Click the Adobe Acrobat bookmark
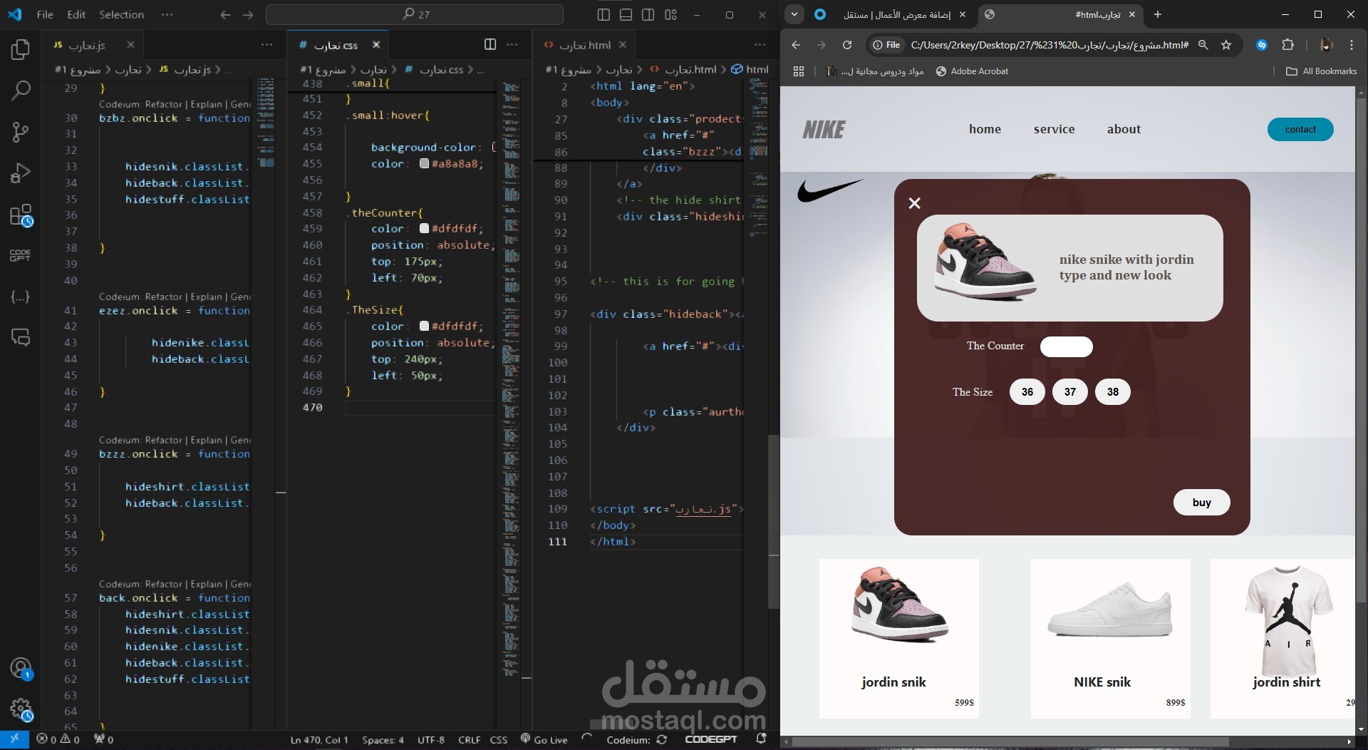The height and width of the screenshot is (750, 1368). [x=972, y=71]
